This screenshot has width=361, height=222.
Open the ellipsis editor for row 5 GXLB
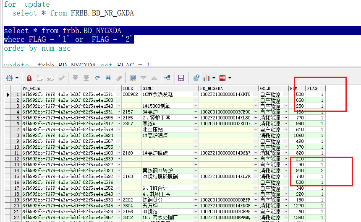click(x=285, y=118)
